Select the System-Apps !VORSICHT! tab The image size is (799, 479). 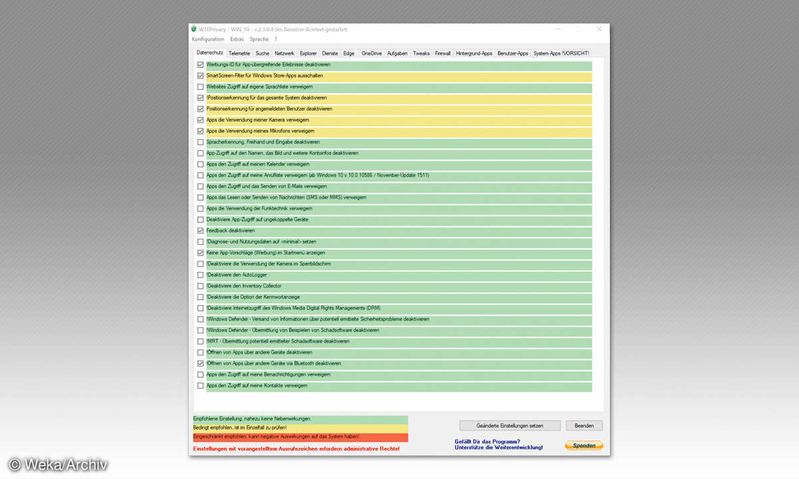coord(561,53)
